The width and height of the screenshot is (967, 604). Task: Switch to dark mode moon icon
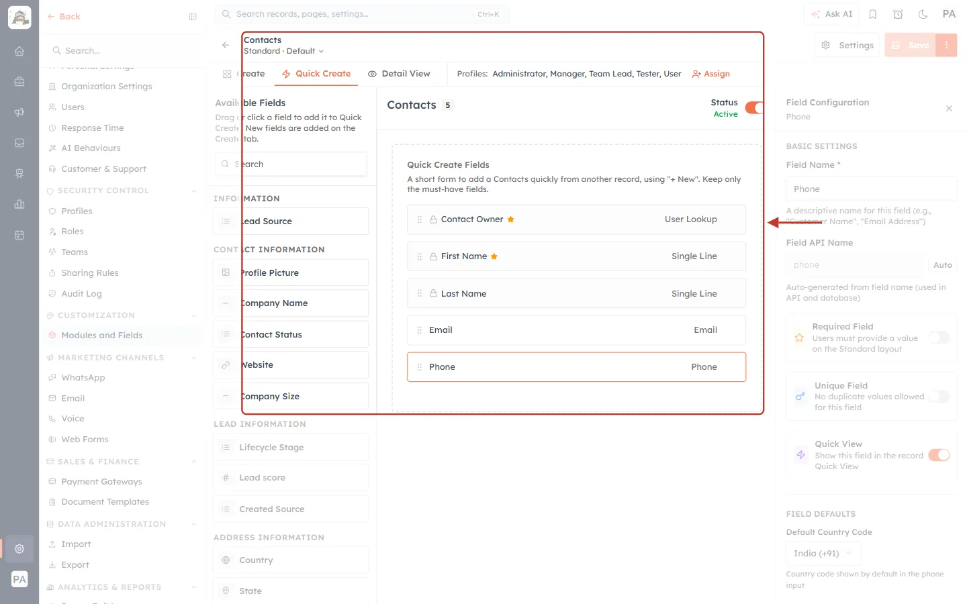923,14
